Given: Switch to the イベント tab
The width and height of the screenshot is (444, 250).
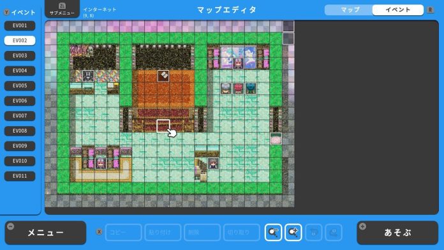Looking at the screenshot, I should click(398, 10).
